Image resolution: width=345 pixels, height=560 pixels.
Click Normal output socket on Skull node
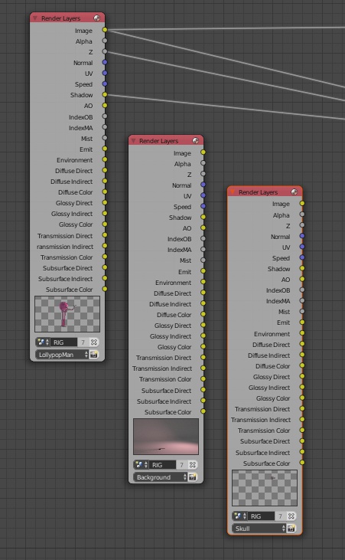click(x=302, y=236)
